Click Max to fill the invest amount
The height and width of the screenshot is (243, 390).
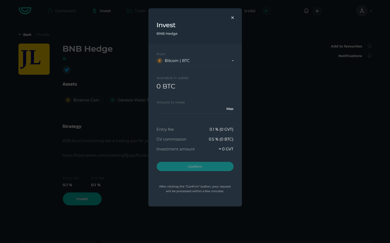click(x=230, y=109)
